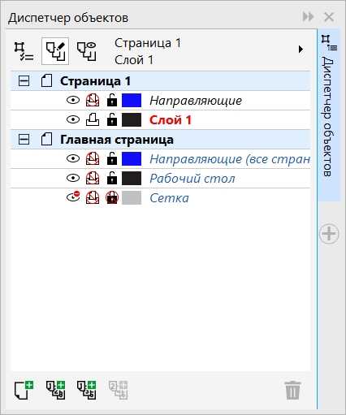
Task: Click blue swatch of Направляющие (все страницы)
Action: click(132, 159)
